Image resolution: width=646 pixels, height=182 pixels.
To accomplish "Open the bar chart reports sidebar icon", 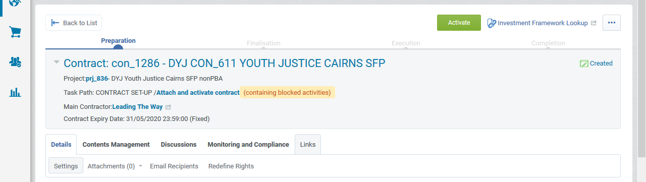I will [15, 92].
